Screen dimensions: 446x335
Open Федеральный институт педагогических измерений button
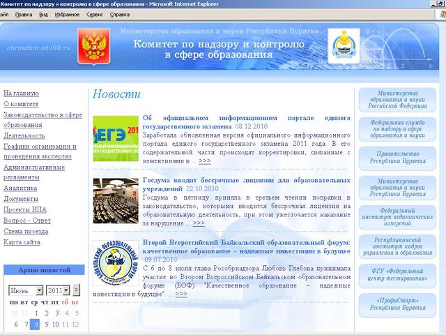click(397, 217)
